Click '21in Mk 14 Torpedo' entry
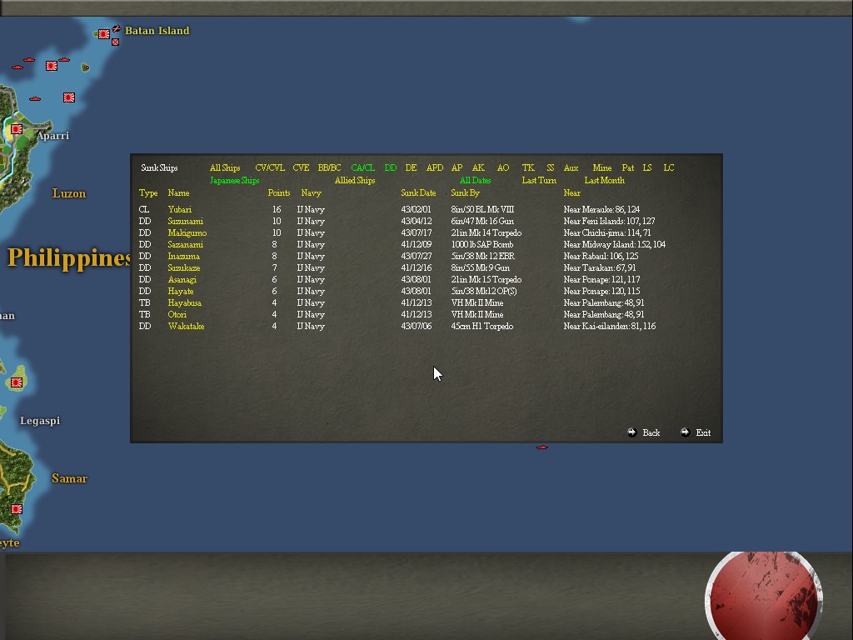The width and height of the screenshot is (853, 640). point(486,233)
